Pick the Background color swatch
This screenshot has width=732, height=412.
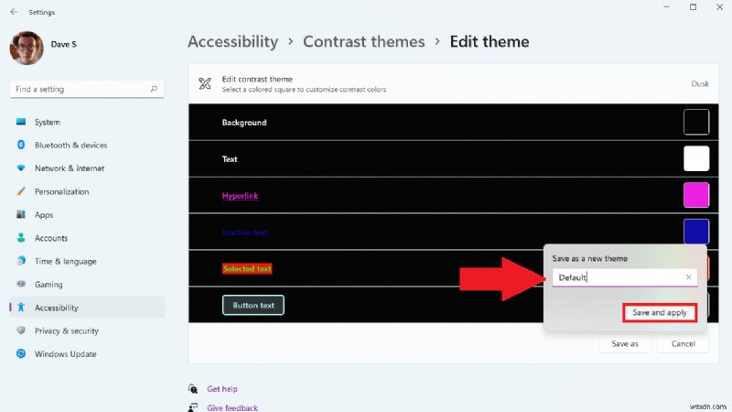(695, 122)
